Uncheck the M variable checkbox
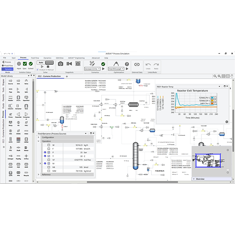The height and width of the screenshot is (235, 235). click(x=49, y=164)
